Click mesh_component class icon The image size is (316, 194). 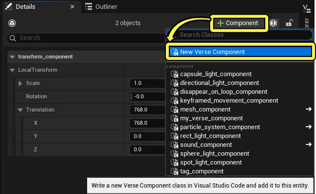pyautogui.click(x=175, y=110)
